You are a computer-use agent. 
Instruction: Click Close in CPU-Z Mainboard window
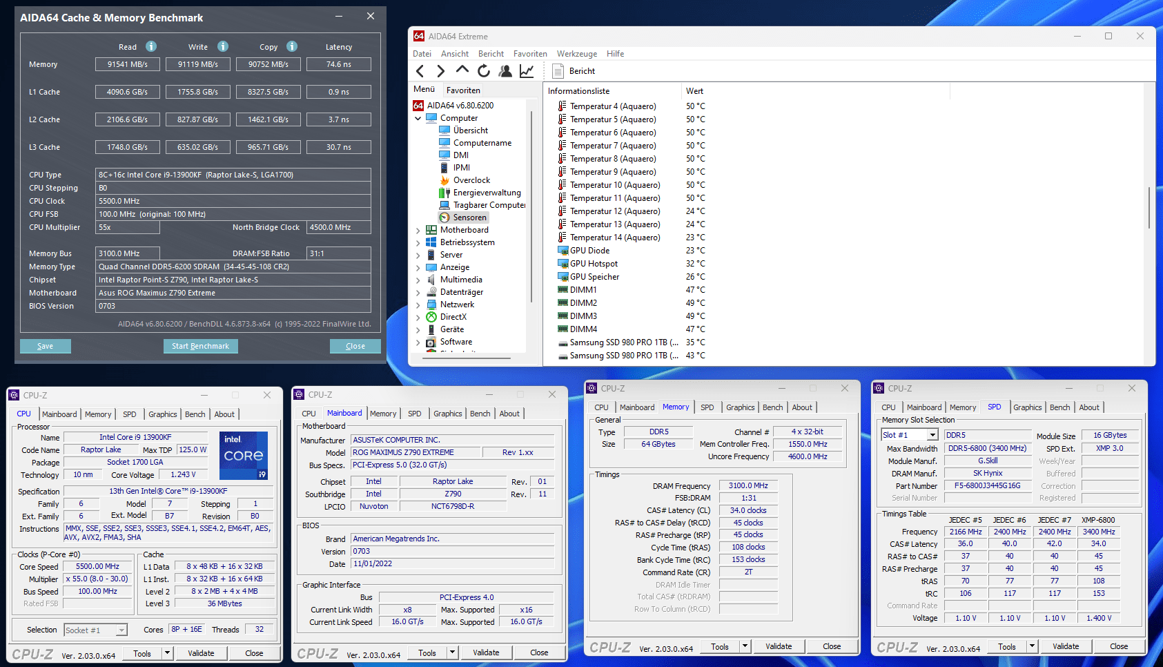[539, 652]
